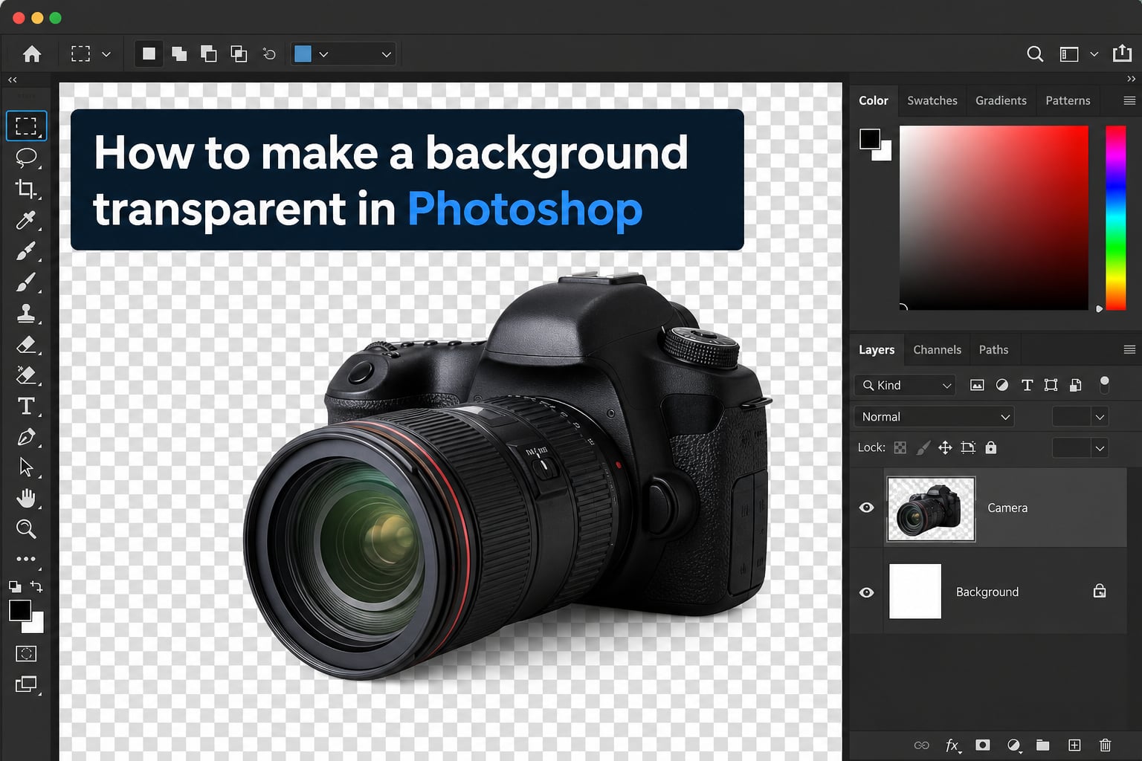1142x761 pixels.
Task: Pick a color in the red color field
Action: click(x=993, y=218)
